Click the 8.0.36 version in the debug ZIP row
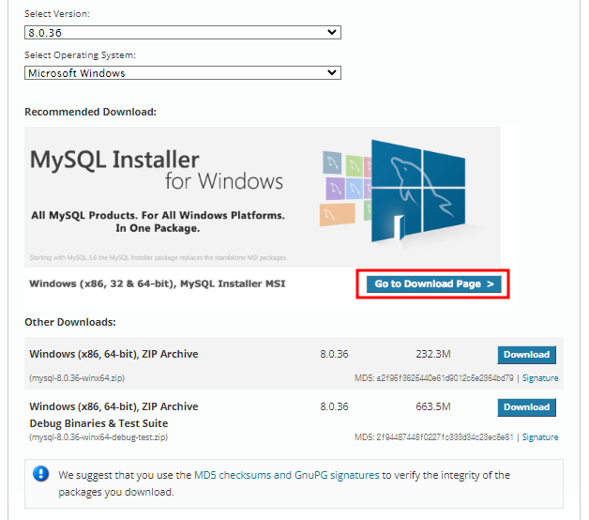Image resolution: width=589 pixels, height=520 pixels. (x=334, y=406)
